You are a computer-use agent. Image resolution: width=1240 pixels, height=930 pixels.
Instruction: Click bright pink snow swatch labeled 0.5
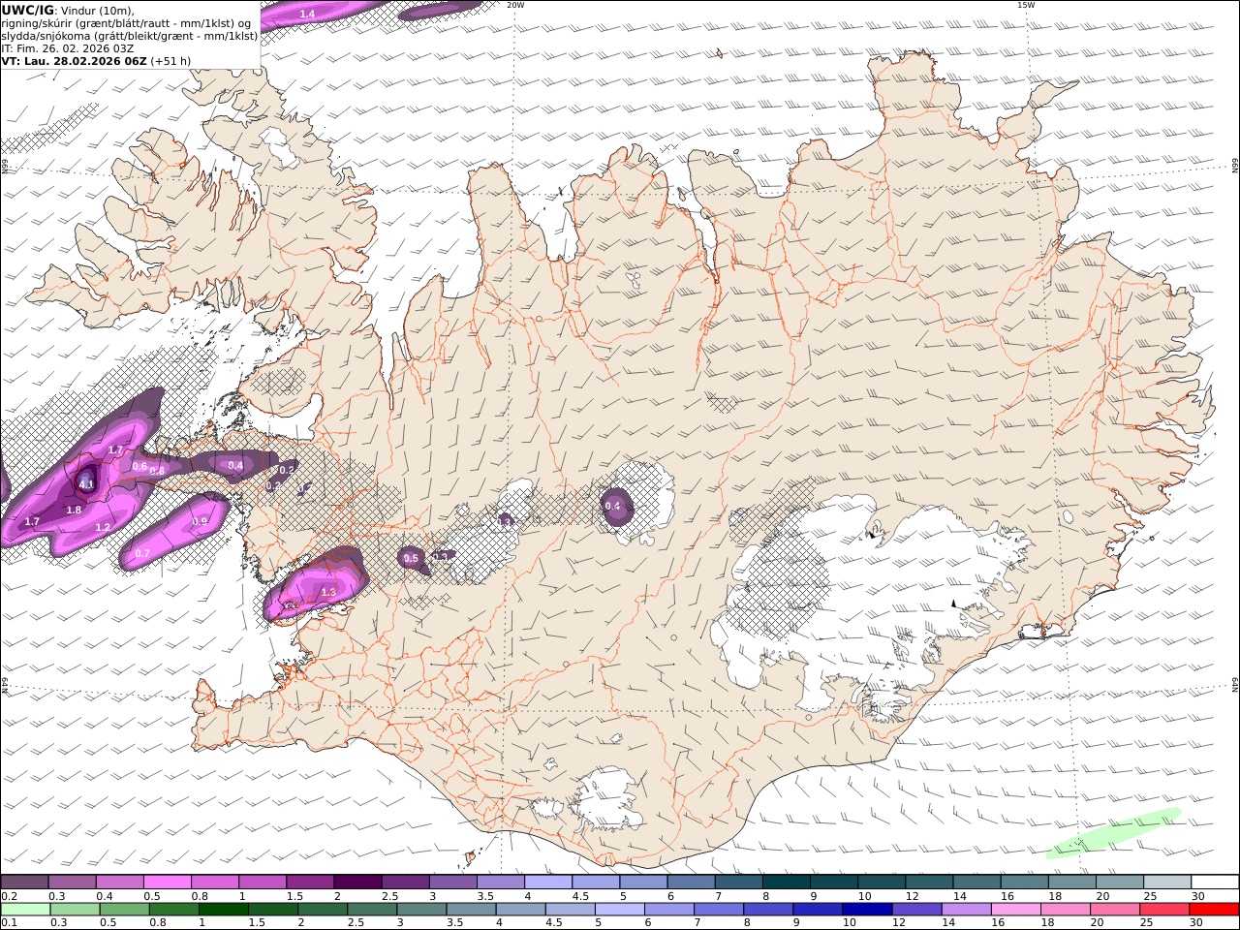coord(167,883)
